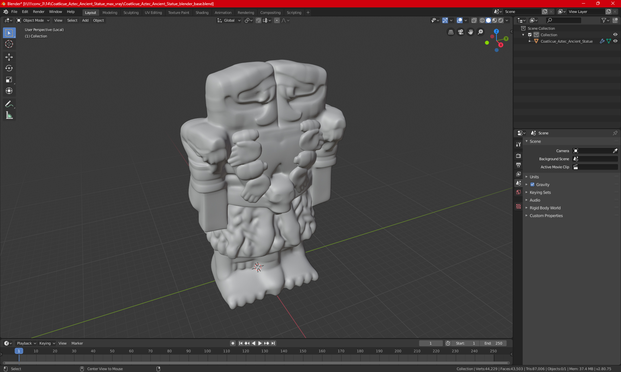
Task: Click the pan view hand icon
Action: click(471, 32)
